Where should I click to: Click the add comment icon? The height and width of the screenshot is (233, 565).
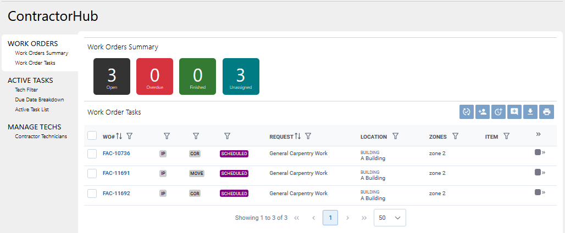514,112
